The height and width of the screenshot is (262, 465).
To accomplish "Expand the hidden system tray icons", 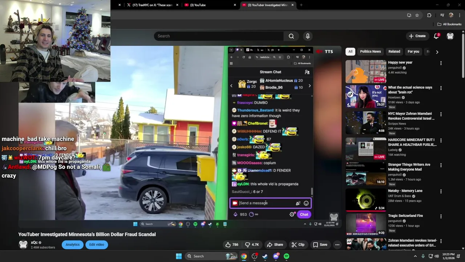I will (x=415, y=256).
